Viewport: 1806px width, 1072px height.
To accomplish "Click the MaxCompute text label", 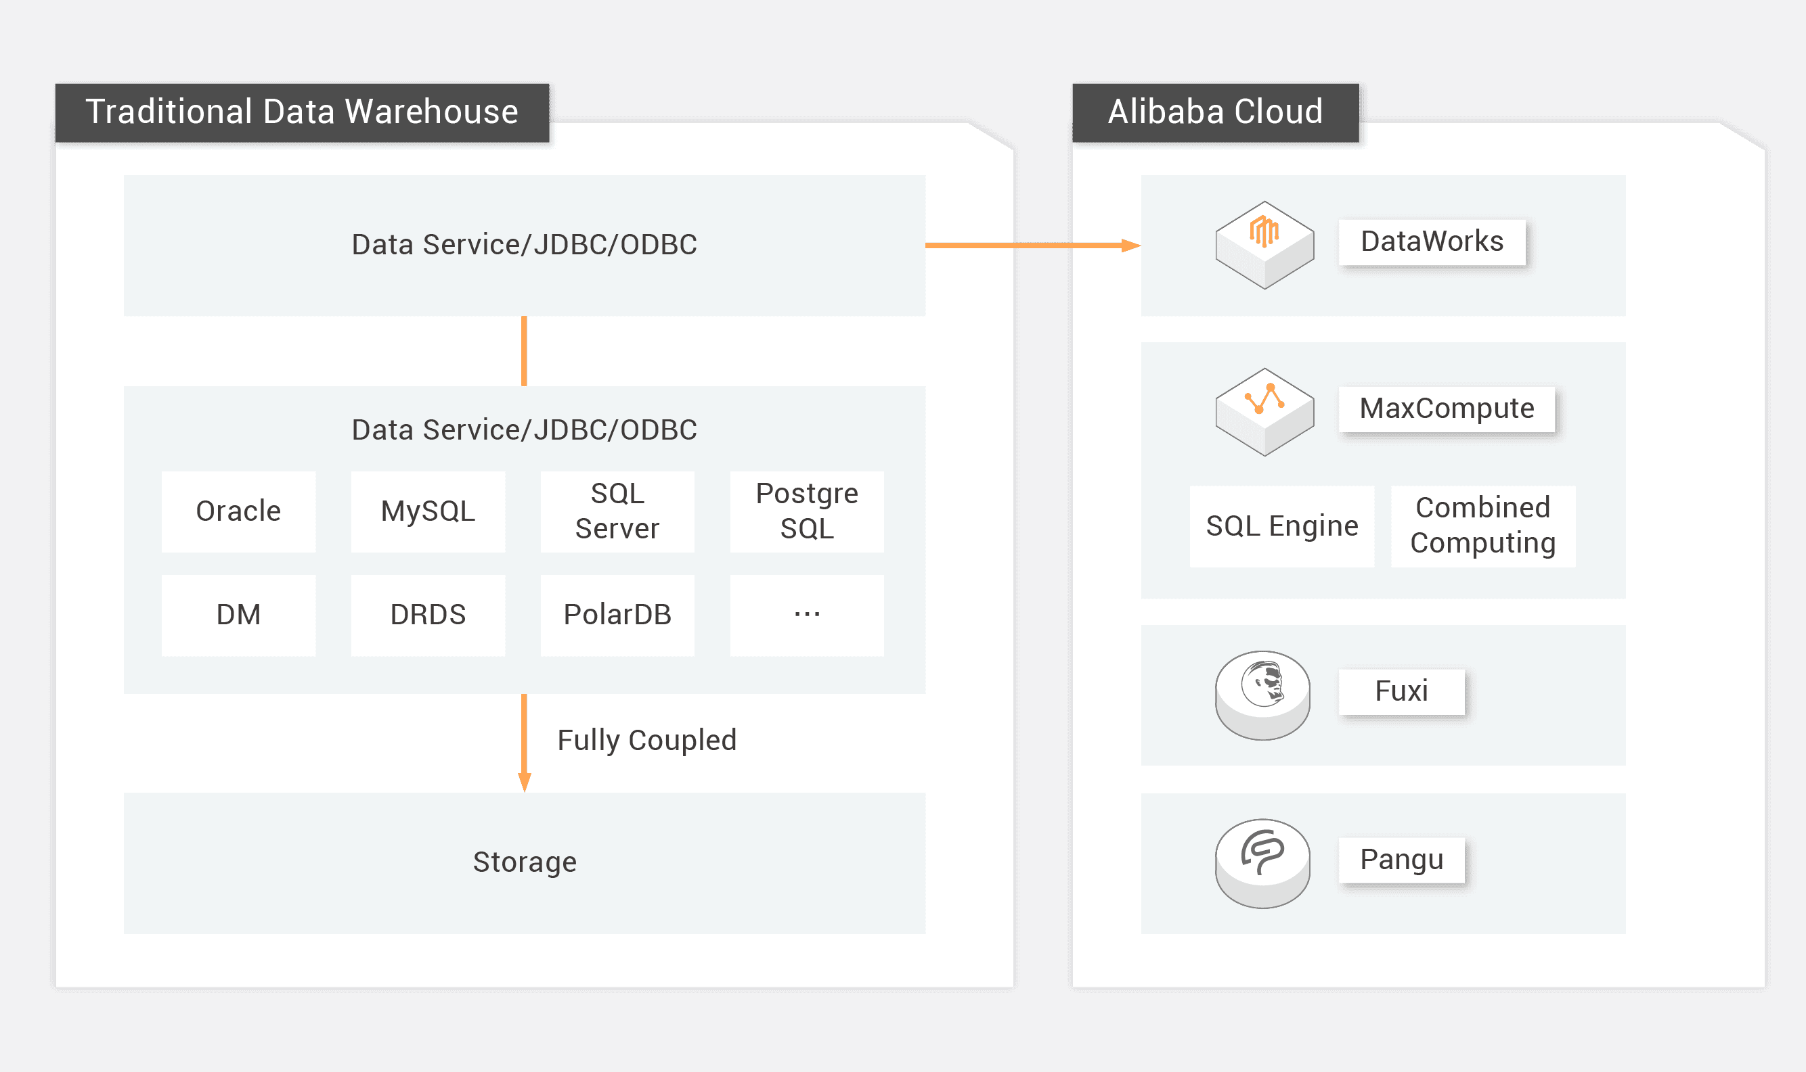I will pos(1446,409).
